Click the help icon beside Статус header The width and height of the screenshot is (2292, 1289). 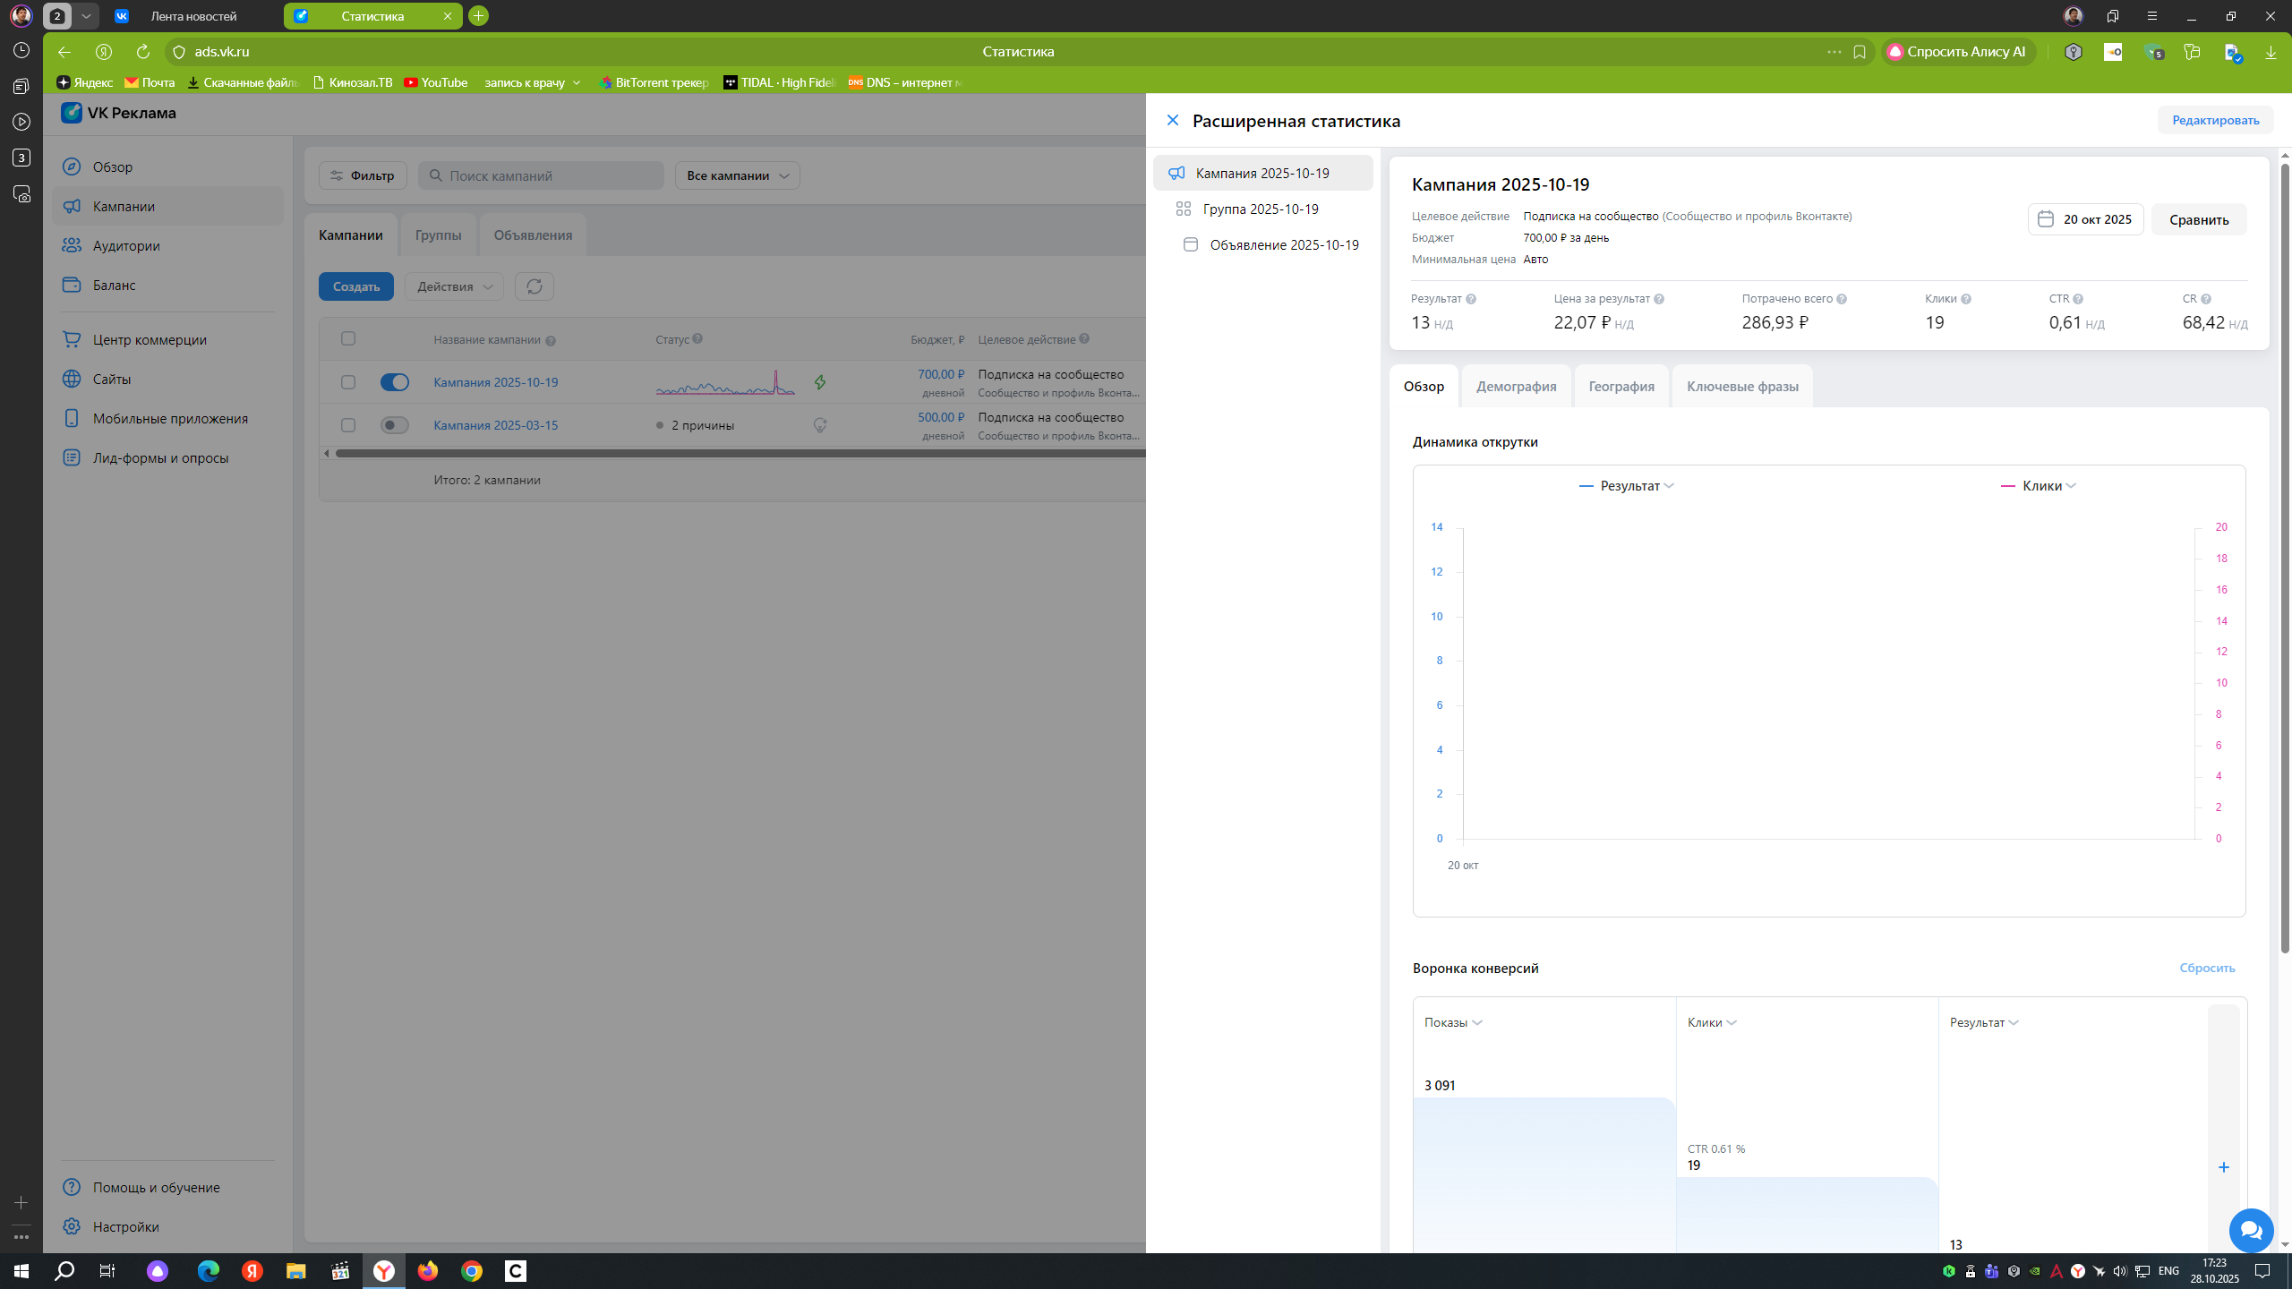697,339
